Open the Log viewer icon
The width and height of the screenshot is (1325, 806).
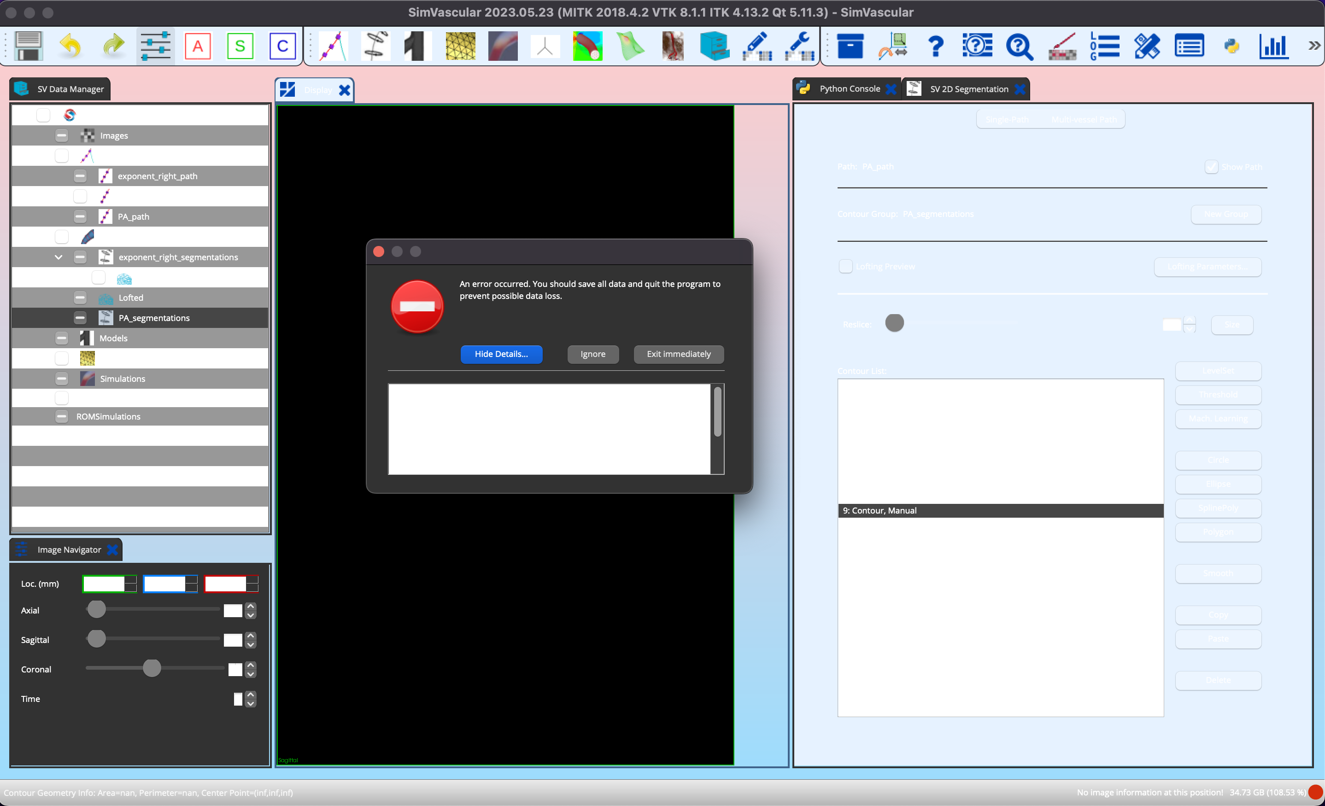[x=1104, y=46]
